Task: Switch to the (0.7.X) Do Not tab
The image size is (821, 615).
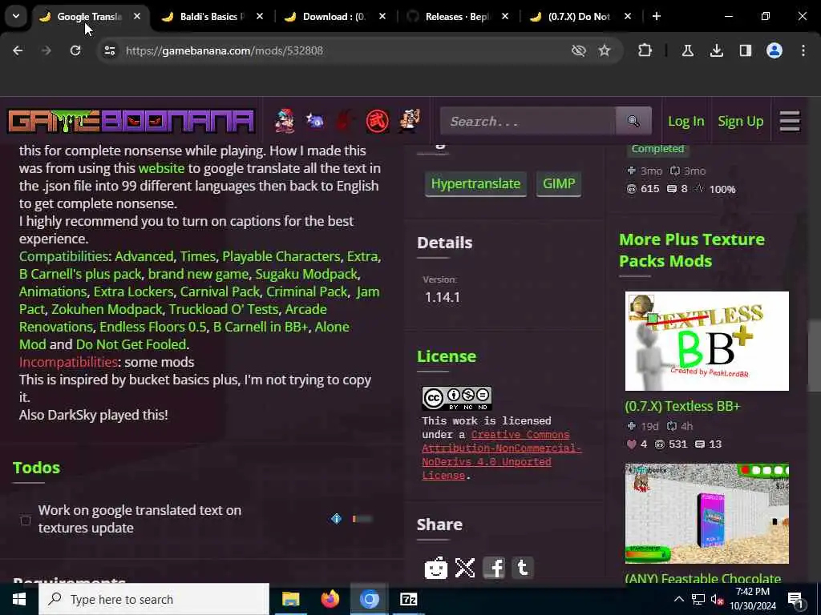Action: pos(579,17)
